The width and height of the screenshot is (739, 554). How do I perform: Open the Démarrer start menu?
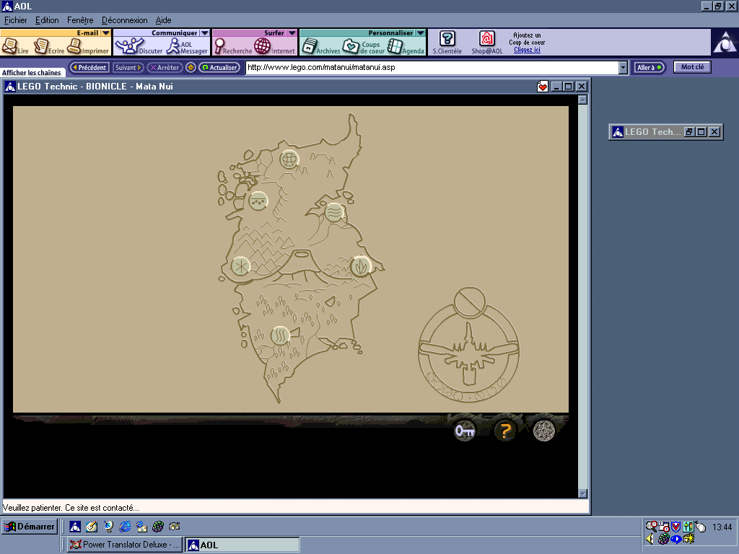29,527
